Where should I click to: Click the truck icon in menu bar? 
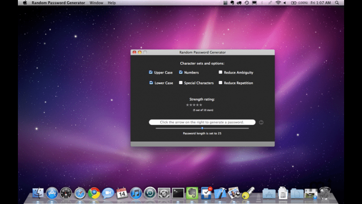click(239, 3)
